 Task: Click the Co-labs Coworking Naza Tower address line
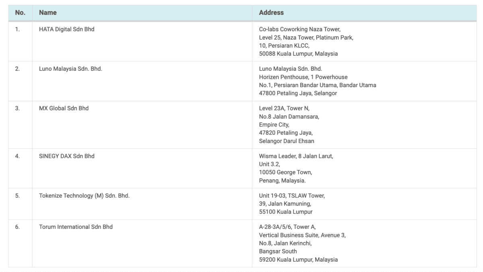[300, 29]
